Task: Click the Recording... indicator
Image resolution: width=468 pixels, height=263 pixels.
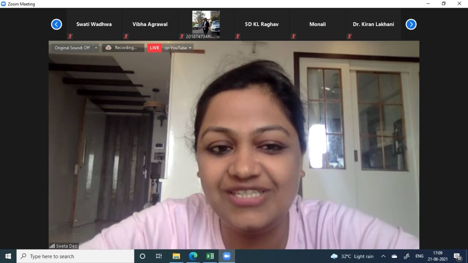Action: (123, 48)
